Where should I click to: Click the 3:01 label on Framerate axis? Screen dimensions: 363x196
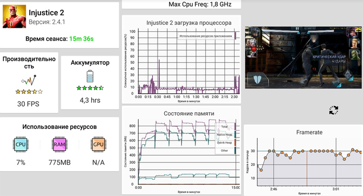coord(336,189)
